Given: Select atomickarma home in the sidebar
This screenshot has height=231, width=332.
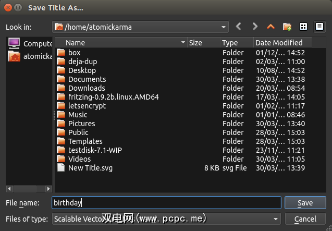Looking at the screenshot, I should 30,56.
